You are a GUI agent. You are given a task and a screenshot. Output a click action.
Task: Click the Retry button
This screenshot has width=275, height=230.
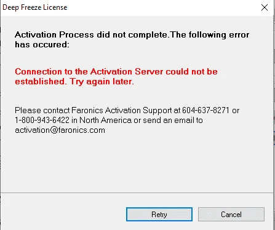[x=159, y=215]
